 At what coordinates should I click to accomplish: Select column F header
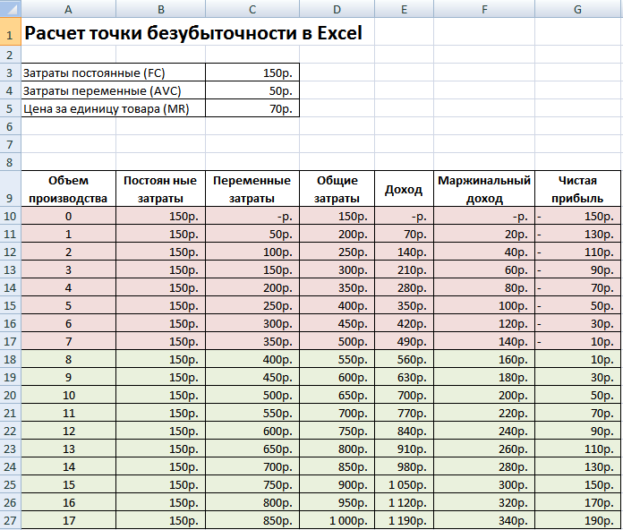[484, 9]
